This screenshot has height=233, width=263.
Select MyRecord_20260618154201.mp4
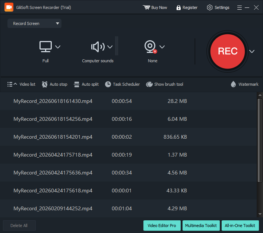coord(53,137)
